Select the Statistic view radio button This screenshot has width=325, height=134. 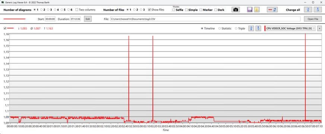(x=220, y=29)
